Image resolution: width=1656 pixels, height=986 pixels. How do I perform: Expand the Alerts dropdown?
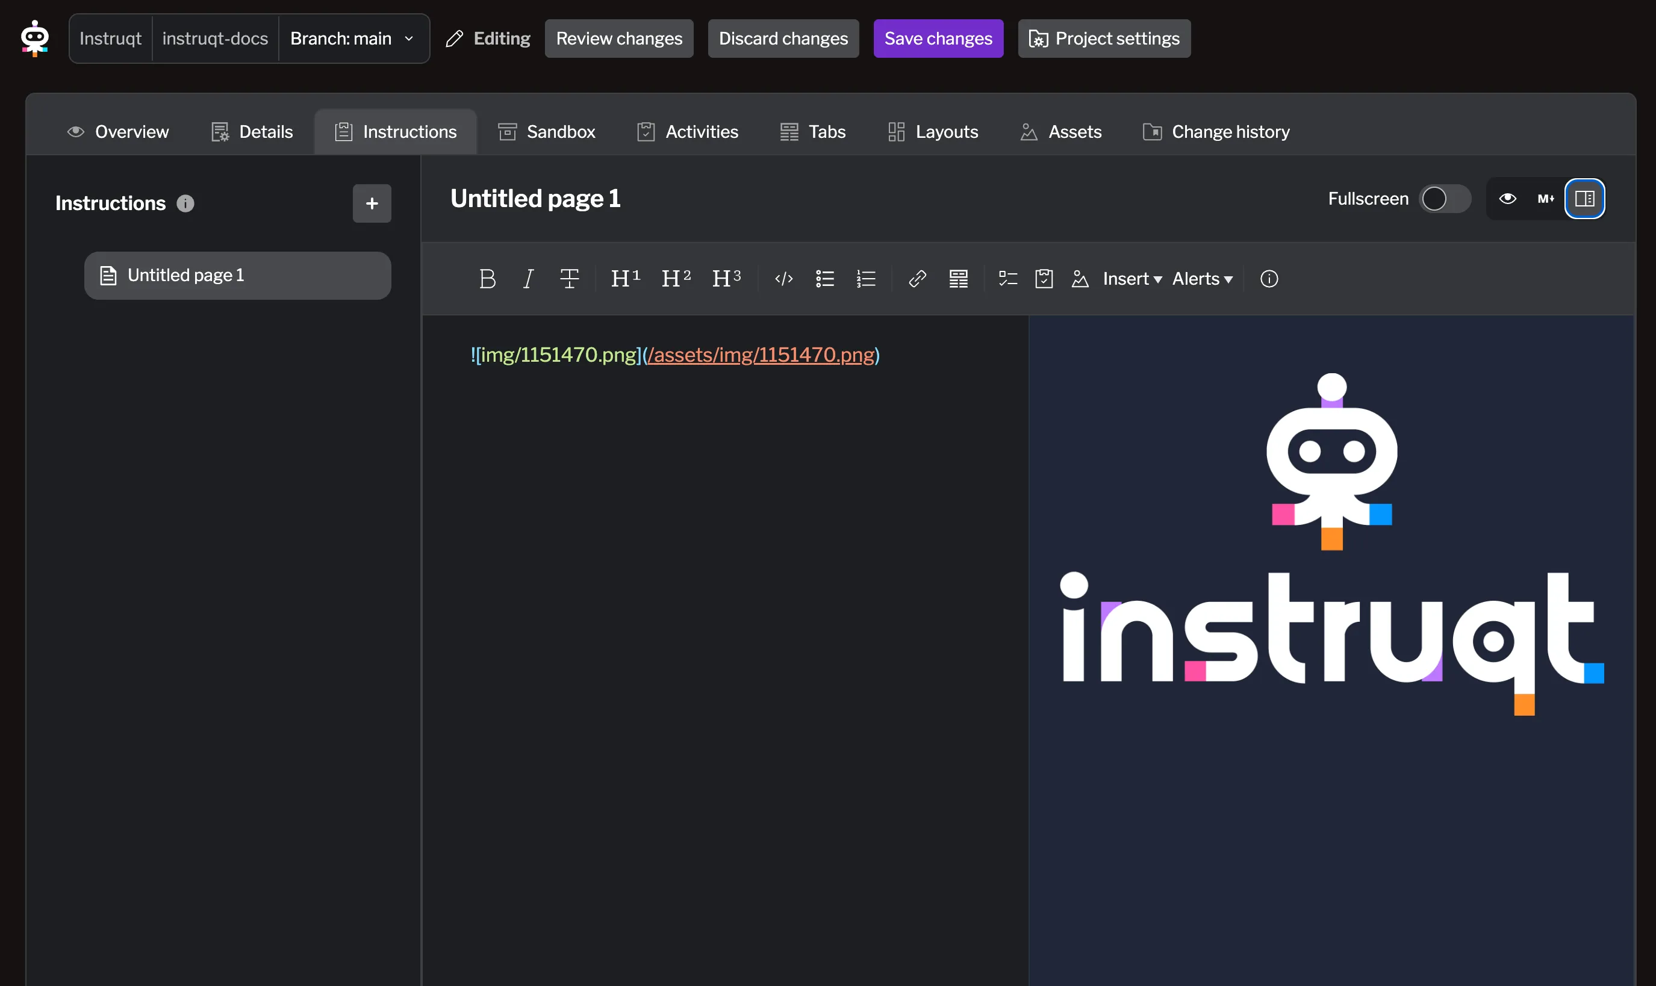pos(1201,278)
